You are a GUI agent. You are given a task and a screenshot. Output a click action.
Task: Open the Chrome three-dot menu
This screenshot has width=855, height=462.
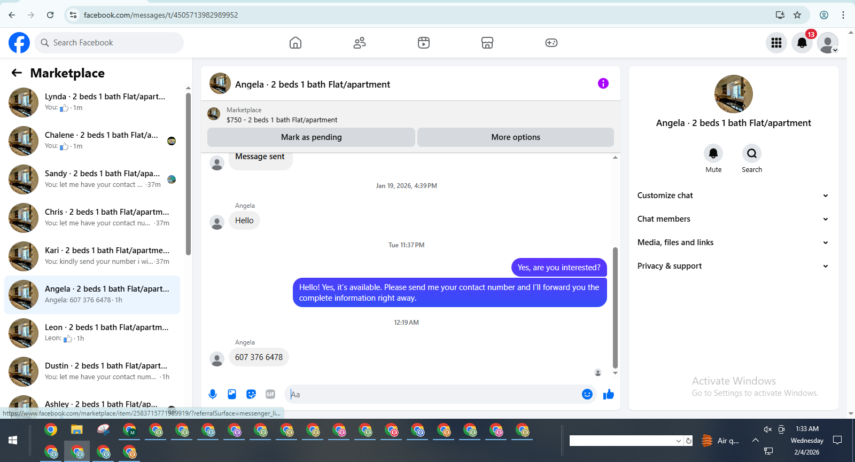843,15
